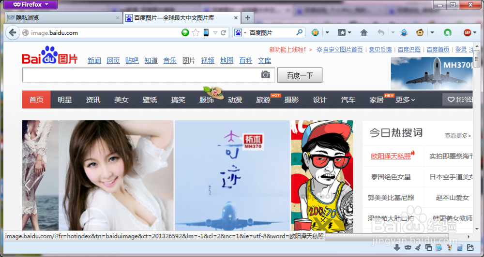484x257 pixels.
Task: Bookmark this page with star icon
Action: click(196, 32)
